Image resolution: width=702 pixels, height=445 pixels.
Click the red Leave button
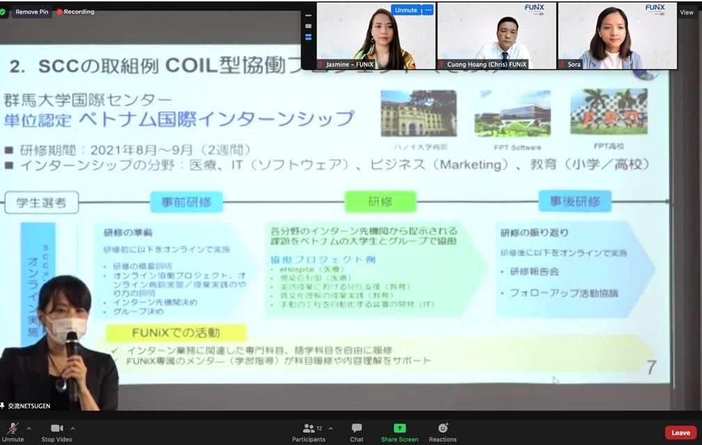point(680,432)
